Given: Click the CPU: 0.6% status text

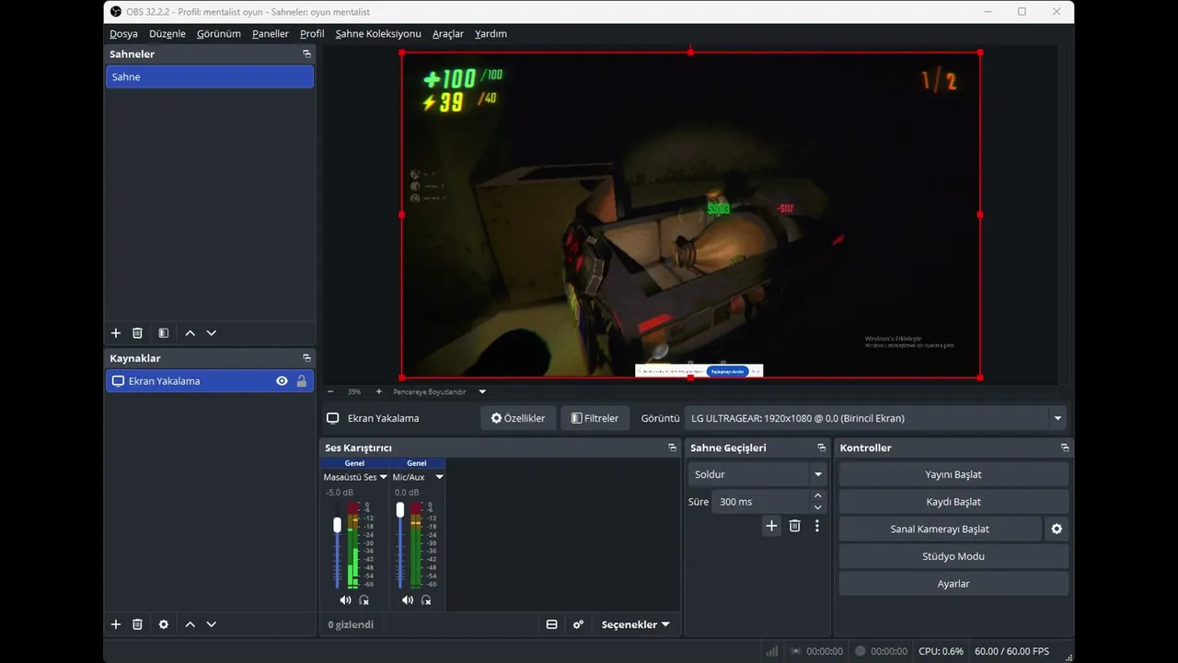Looking at the screenshot, I should [941, 651].
